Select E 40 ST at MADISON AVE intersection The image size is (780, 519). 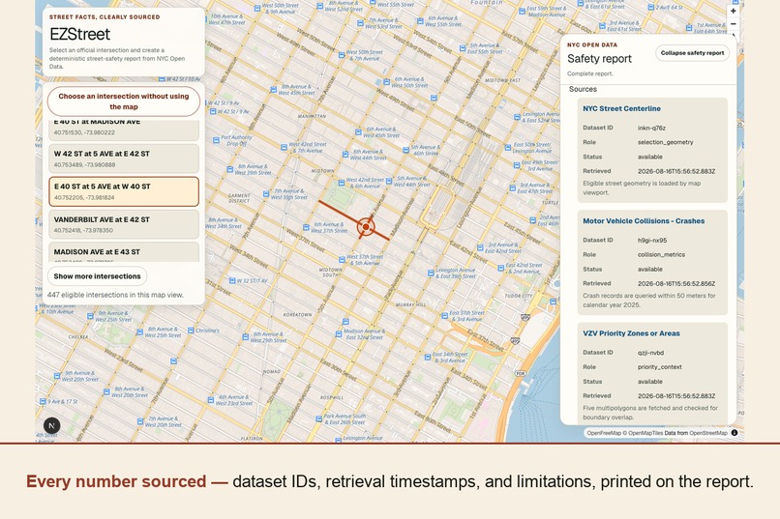[x=124, y=130]
